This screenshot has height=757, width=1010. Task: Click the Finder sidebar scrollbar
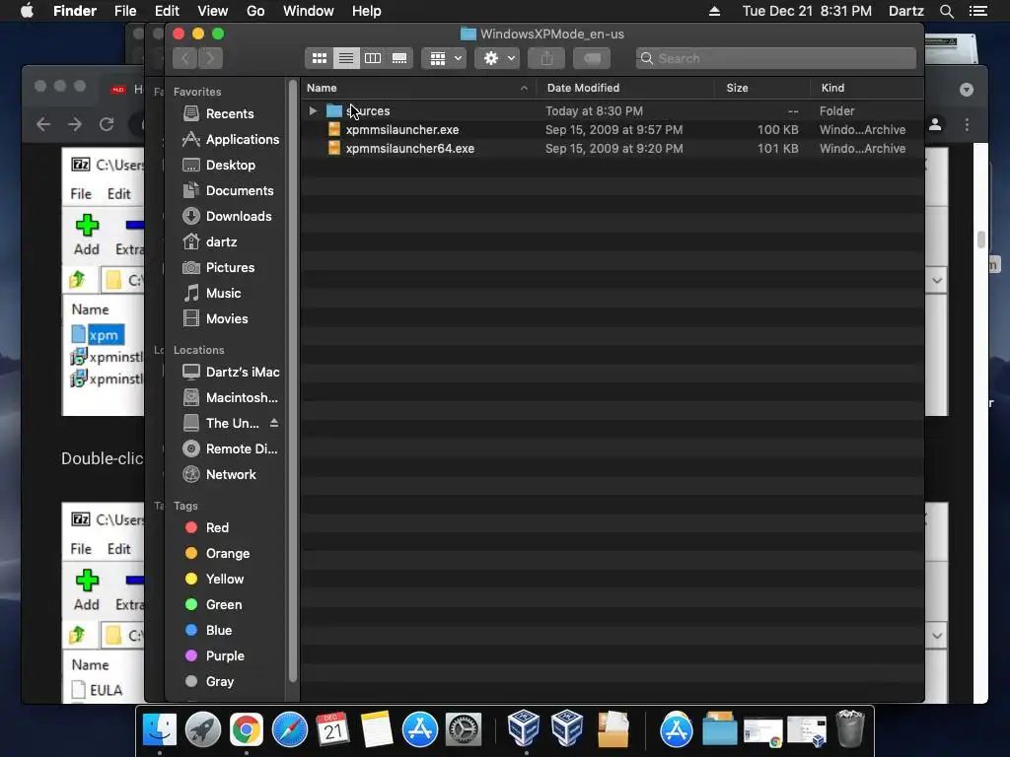click(x=293, y=379)
